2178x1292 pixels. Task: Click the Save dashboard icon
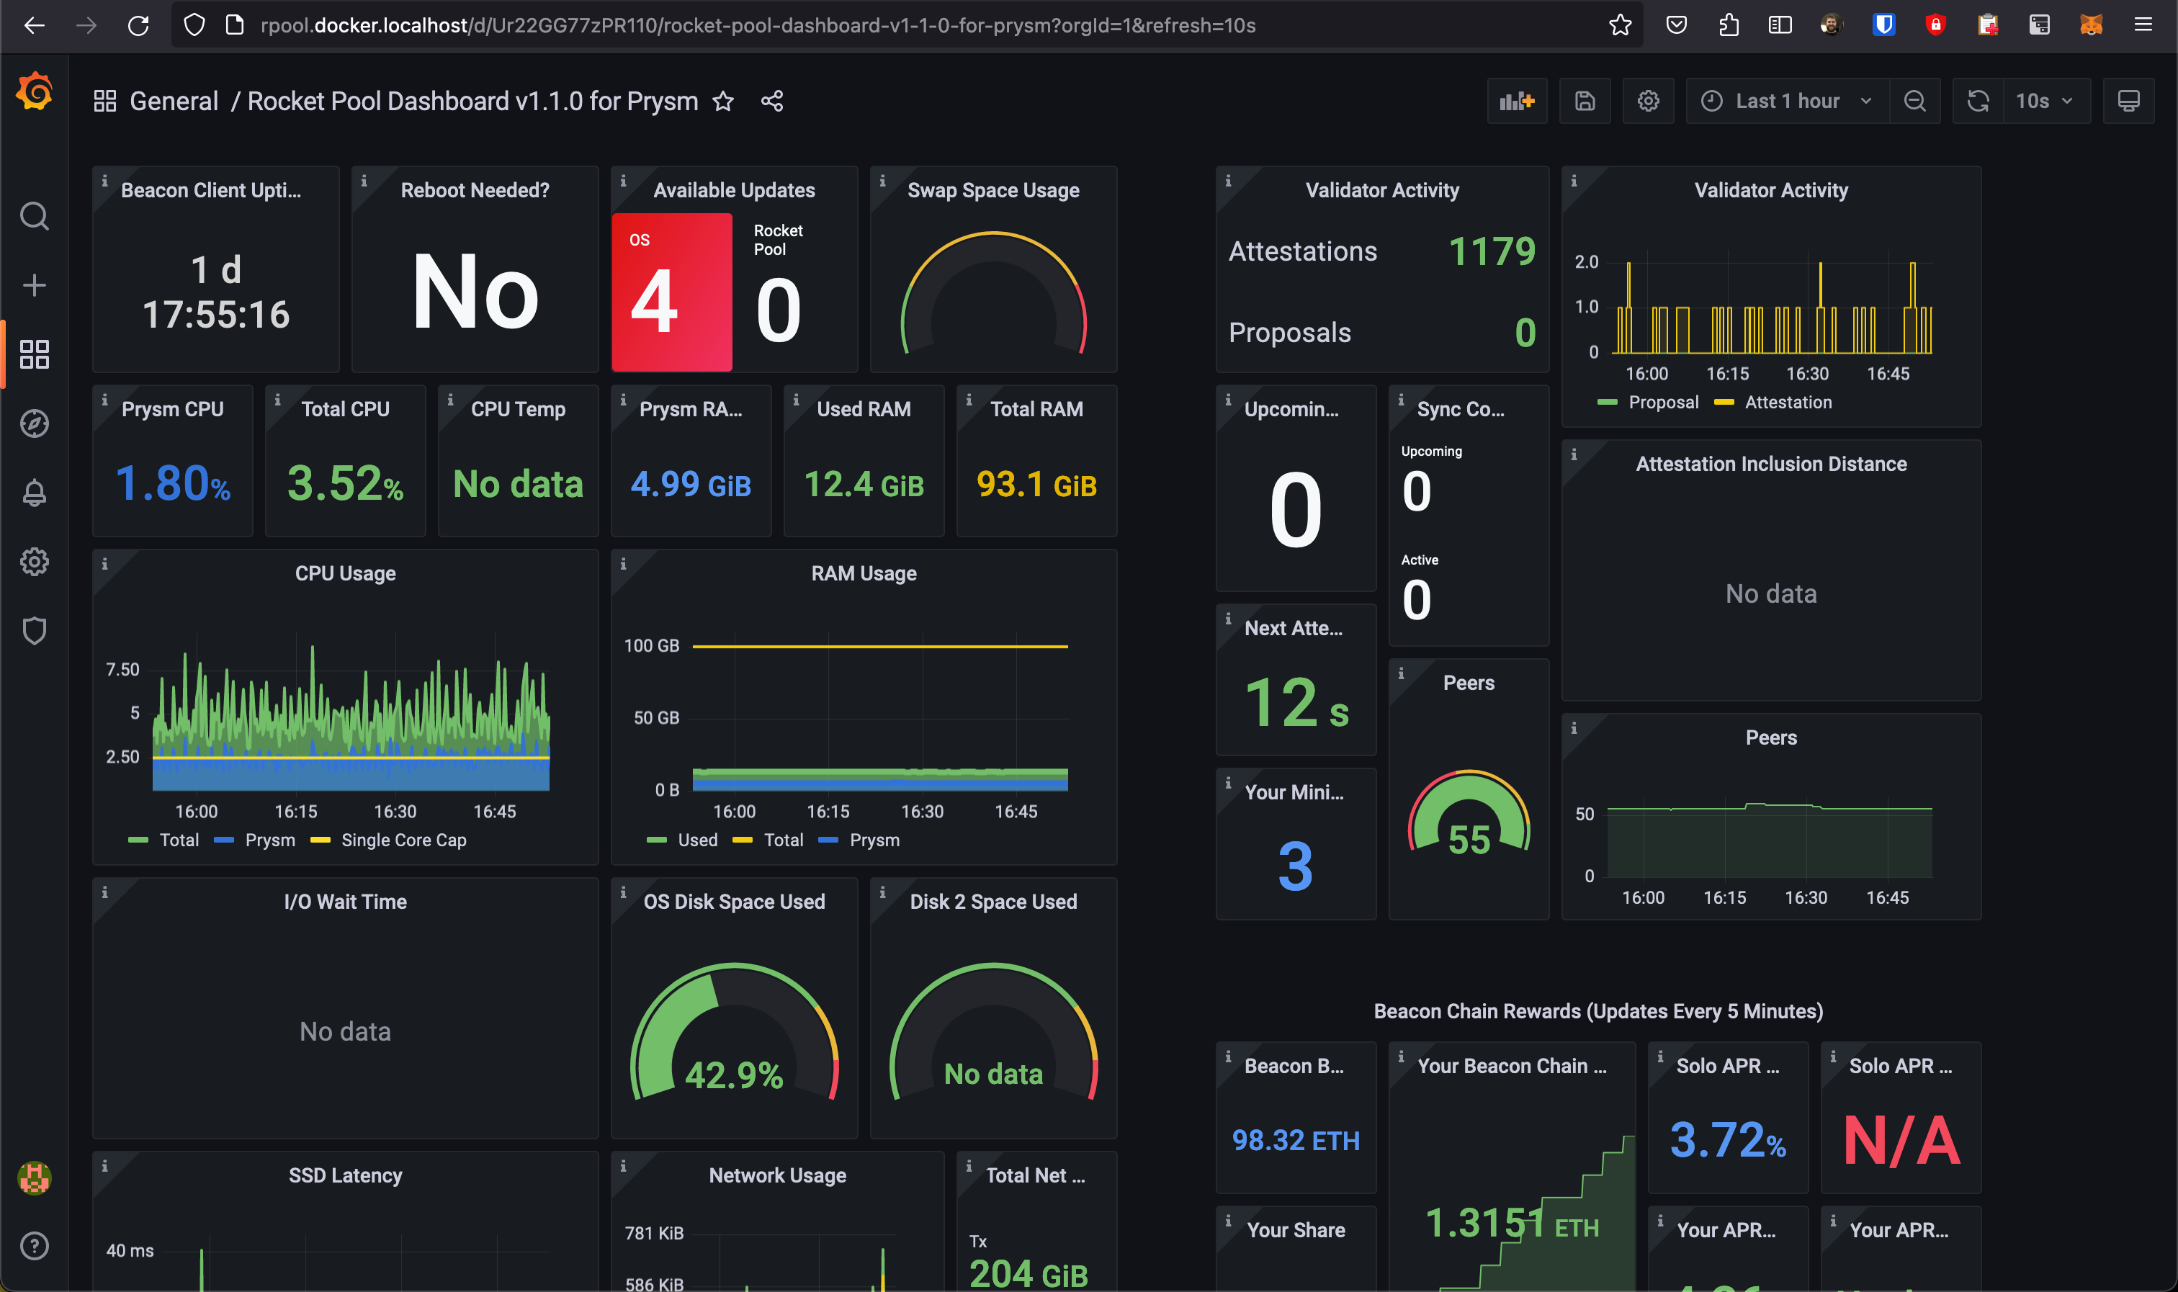coord(1585,101)
